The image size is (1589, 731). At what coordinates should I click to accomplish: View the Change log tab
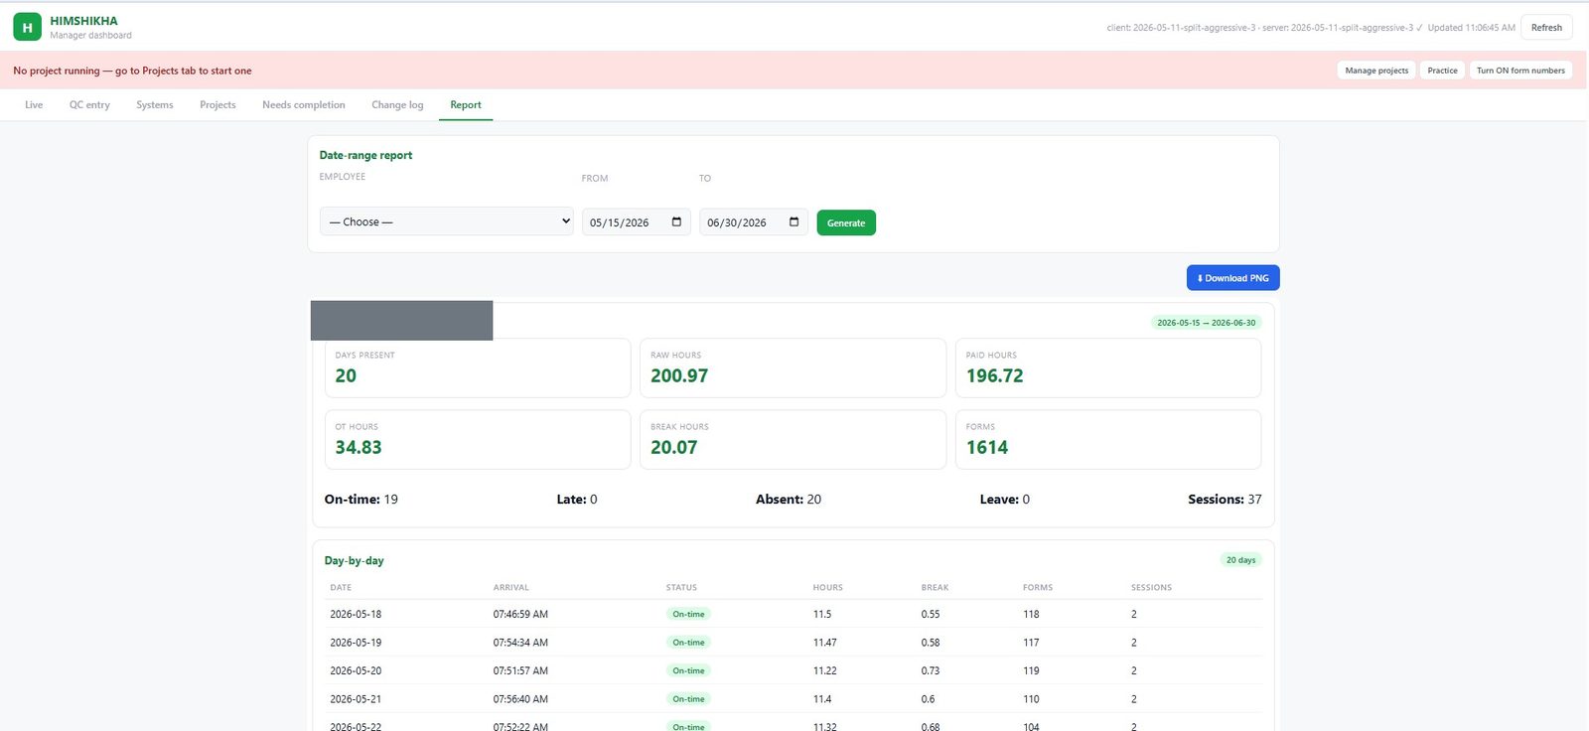pos(397,104)
